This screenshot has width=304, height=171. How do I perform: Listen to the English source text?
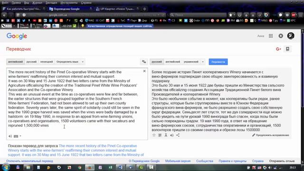click(x=10, y=136)
